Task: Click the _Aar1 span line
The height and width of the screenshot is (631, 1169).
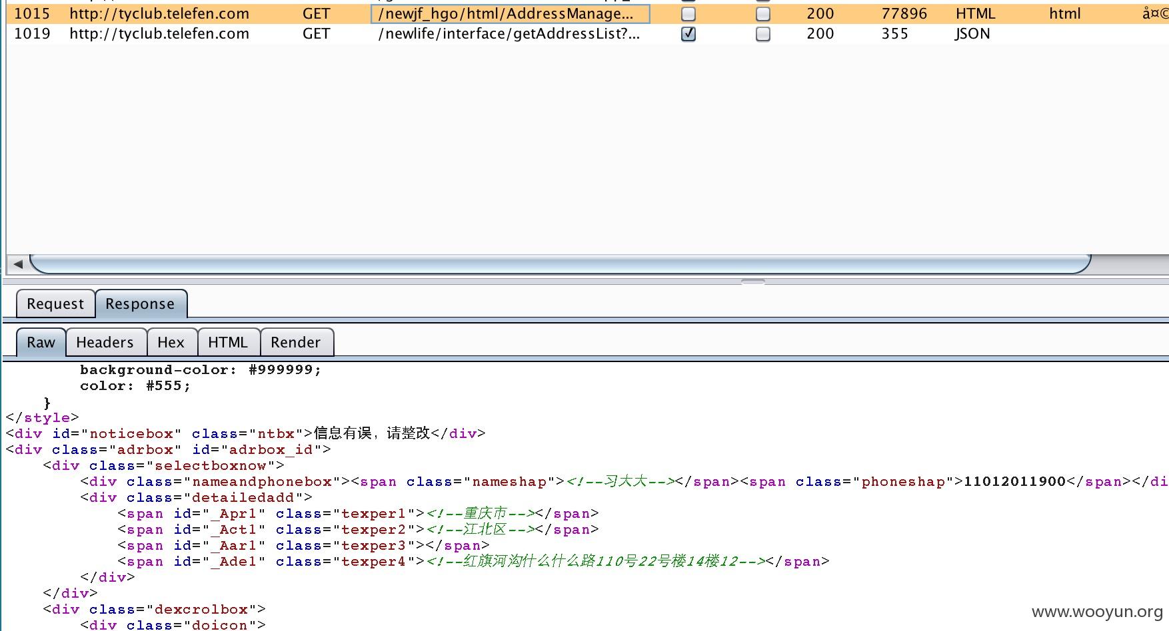Action: [304, 546]
